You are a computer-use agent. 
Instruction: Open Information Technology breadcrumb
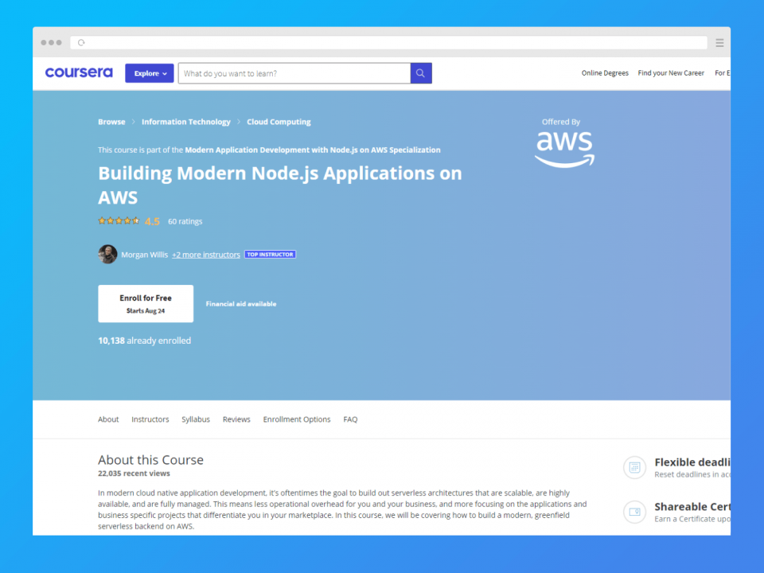coord(185,122)
